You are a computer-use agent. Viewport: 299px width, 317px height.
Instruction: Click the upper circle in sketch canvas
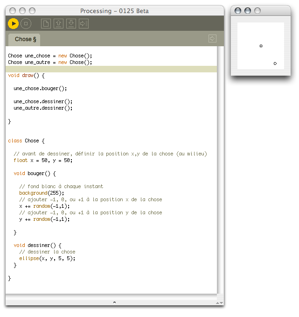click(x=261, y=46)
